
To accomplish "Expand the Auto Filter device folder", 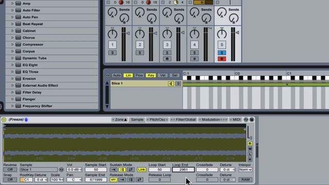I will 12,10.
